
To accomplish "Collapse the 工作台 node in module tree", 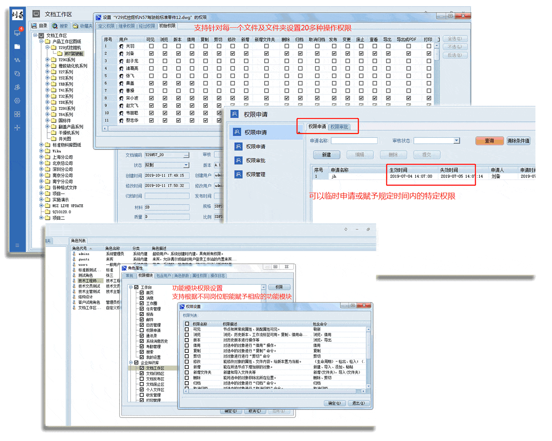I will 131,287.
